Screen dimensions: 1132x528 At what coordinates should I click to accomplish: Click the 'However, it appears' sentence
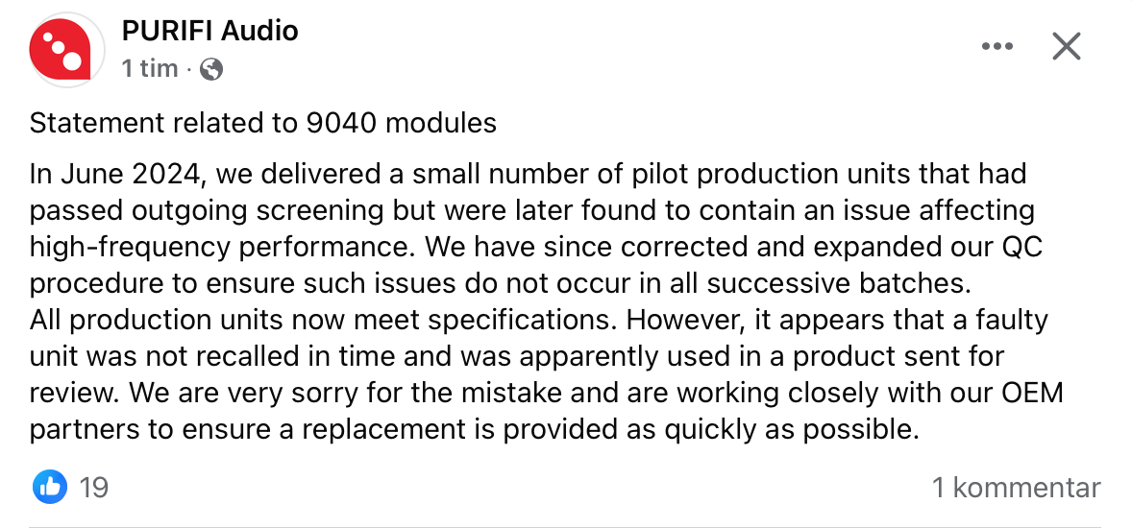pos(538,356)
